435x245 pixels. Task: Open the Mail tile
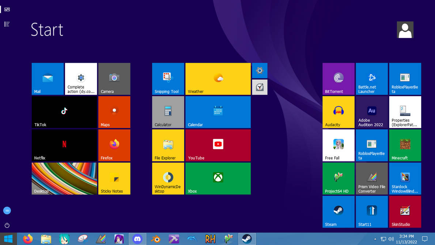(48, 79)
